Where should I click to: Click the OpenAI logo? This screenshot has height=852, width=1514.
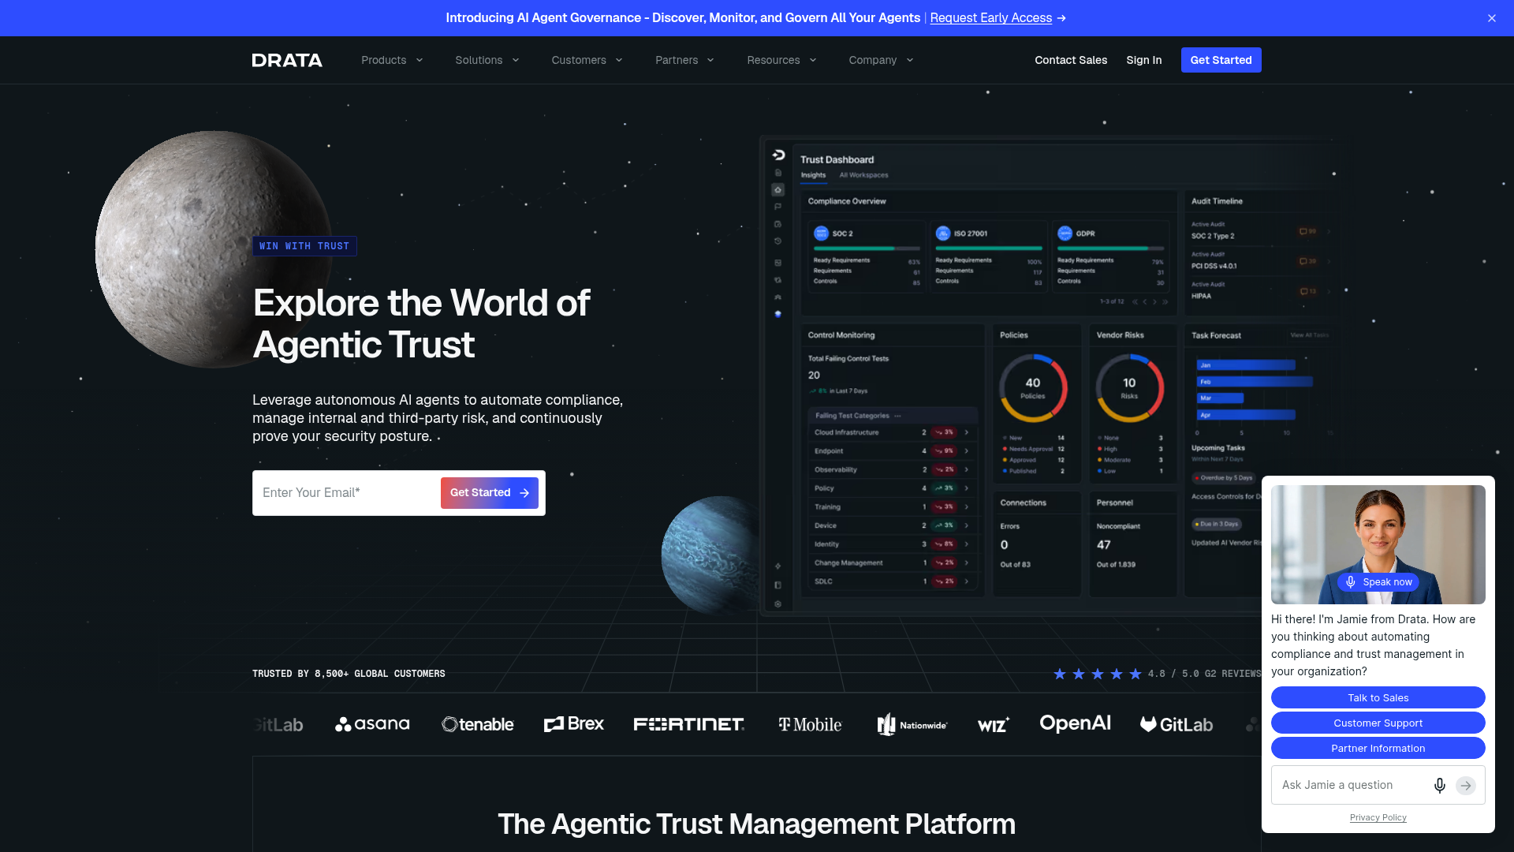(x=1075, y=723)
